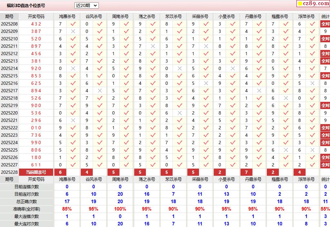This screenshot has width=330, height=227.
Task: Click the X mark for 浮萍杀号 in row 2025225
Action: click(313, 150)
